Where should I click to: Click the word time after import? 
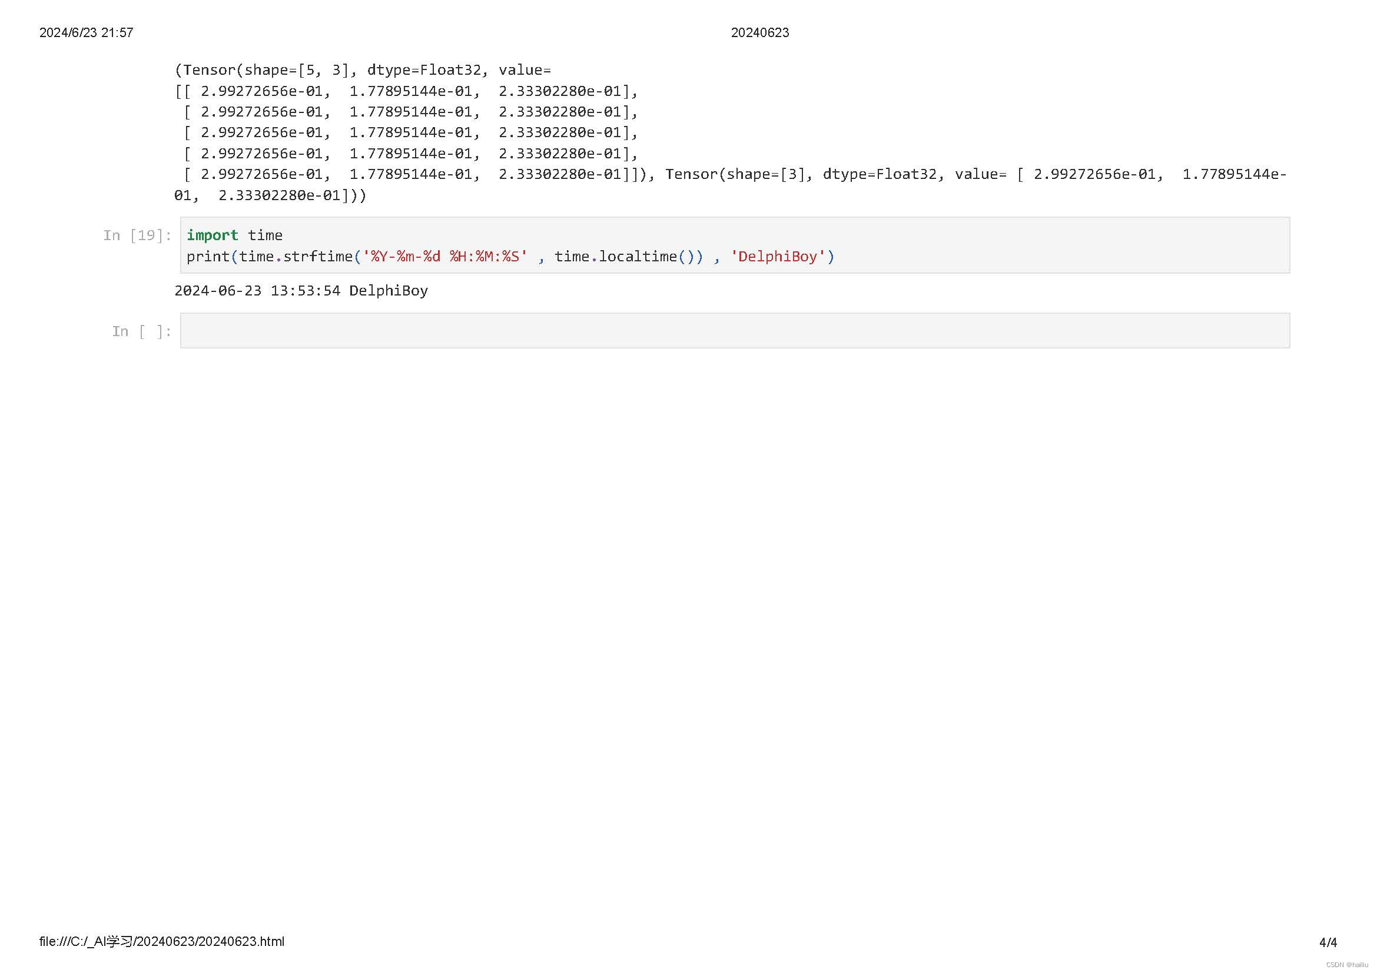[x=264, y=235]
